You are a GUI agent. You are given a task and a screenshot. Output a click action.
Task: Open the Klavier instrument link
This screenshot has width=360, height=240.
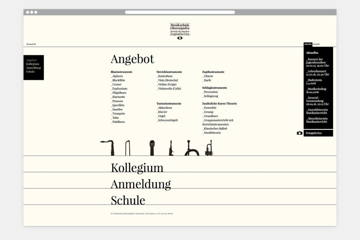[x=162, y=112]
